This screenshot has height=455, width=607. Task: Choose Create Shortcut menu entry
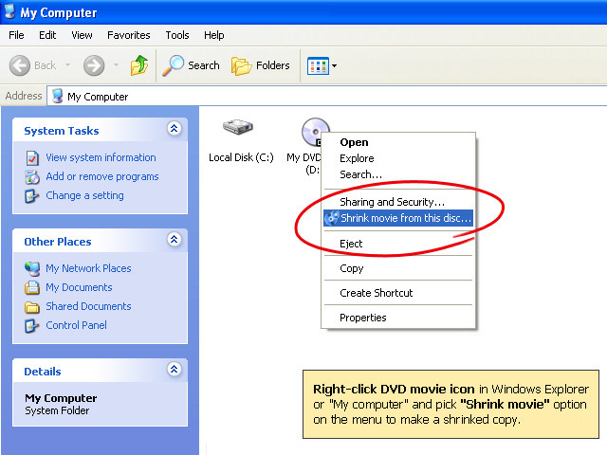click(x=398, y=293)
